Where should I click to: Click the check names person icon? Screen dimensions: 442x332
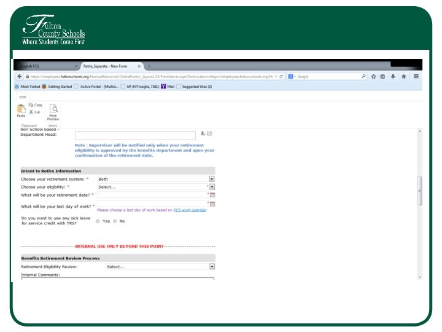pyautogui.click(x=203, y=133)
